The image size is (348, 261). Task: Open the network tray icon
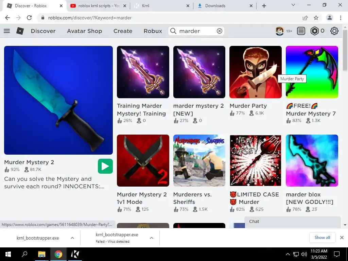point(296,254)
